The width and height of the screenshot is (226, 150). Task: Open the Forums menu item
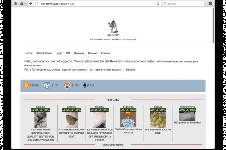105,53
